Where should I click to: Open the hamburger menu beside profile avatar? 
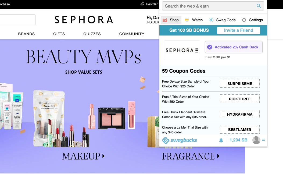(263, 140)
